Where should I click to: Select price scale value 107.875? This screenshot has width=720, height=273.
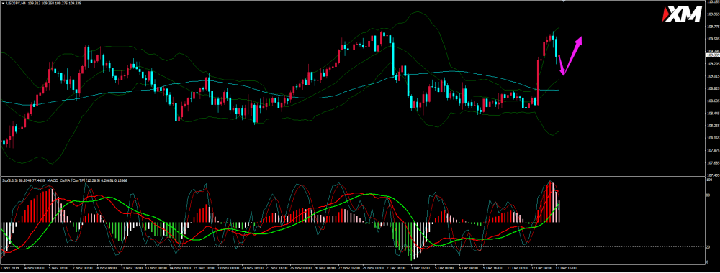tap(714, 150)
